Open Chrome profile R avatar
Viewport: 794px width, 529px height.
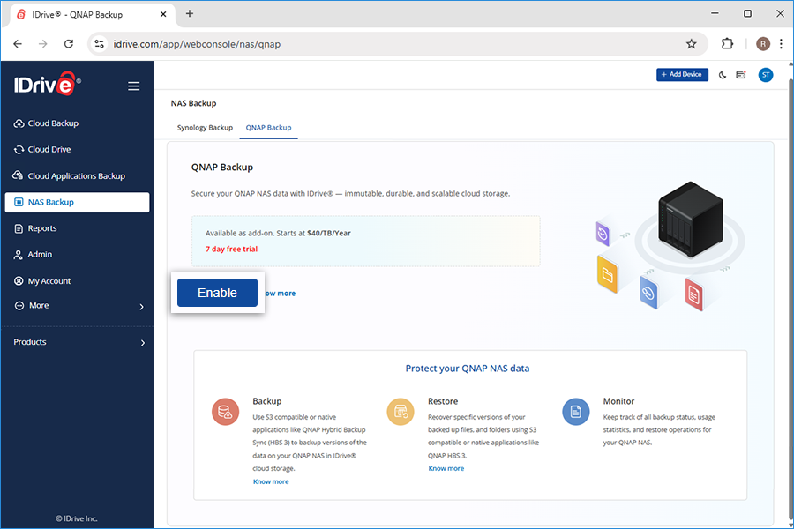click(x=763, y=44)
